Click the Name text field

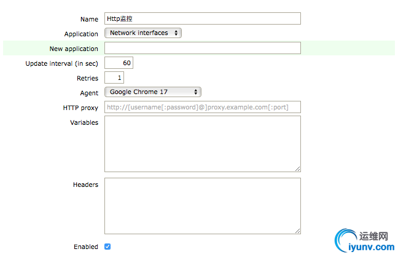tap(202, 18)
